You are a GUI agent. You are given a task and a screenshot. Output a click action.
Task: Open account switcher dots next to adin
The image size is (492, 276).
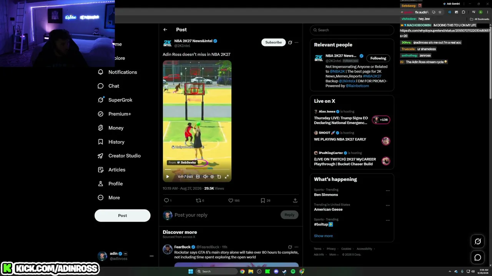pyautogui.click(x=151, y=256)
